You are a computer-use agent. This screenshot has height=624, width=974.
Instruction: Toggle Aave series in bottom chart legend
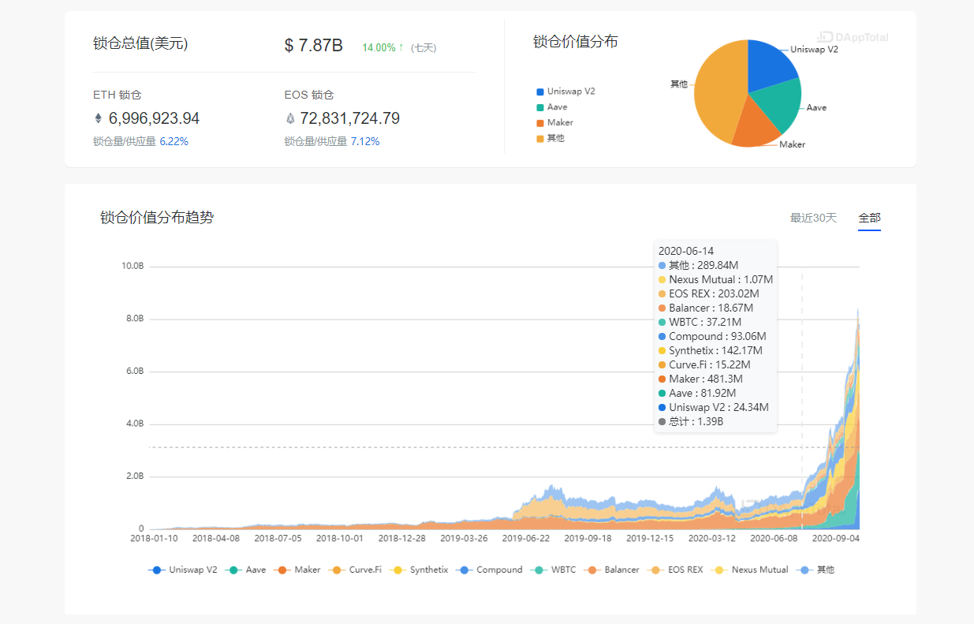pos(245,570)
